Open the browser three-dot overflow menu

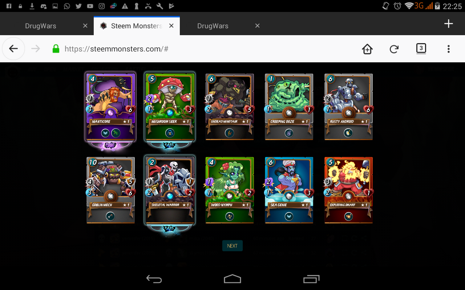pyautogui.click(x=449, y=49)
